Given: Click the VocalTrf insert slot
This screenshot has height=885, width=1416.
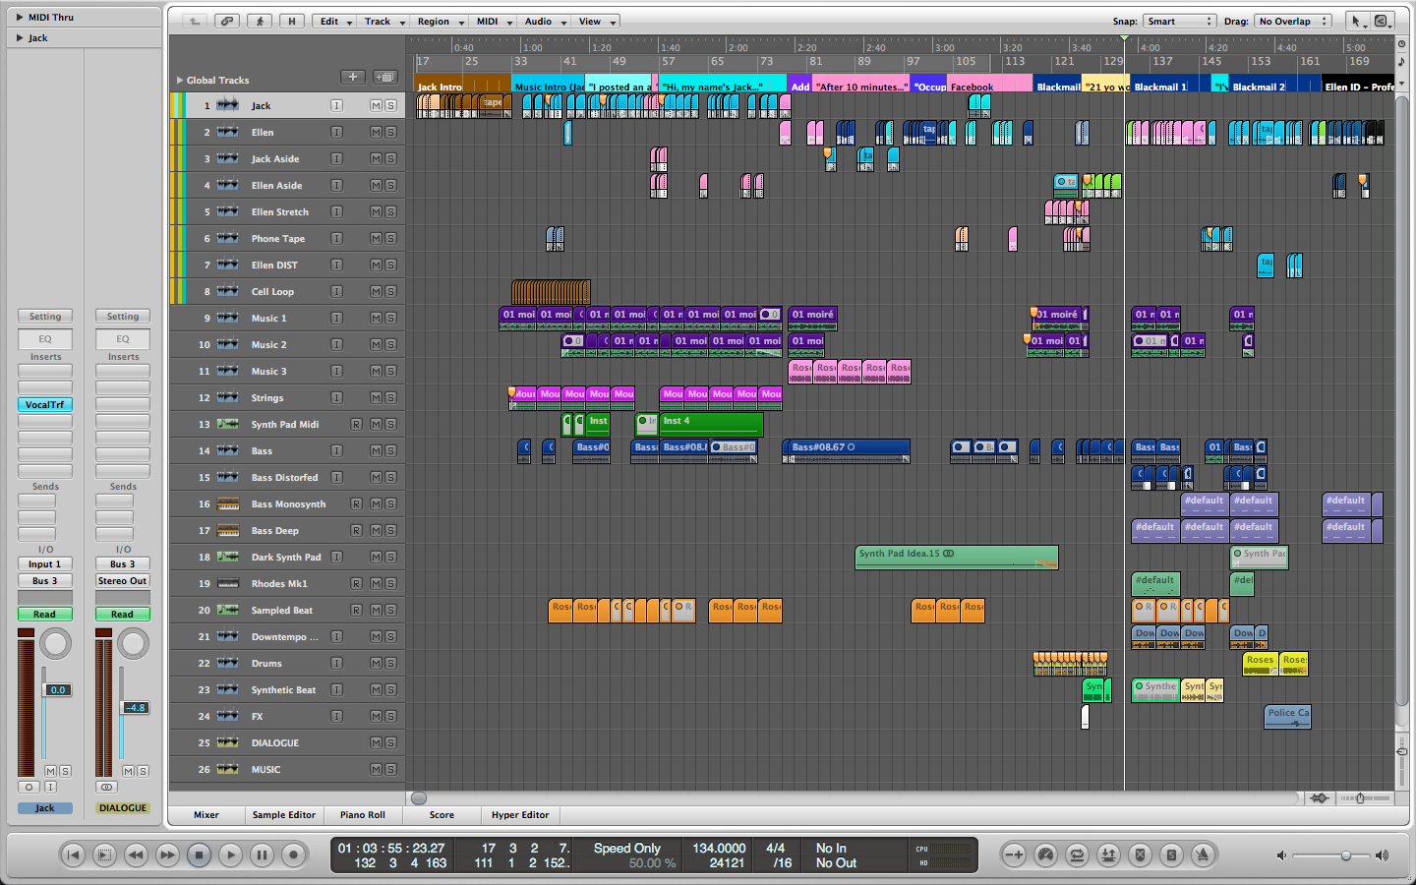Looking at the screenshot, I should pyautogui.click(x=45, y=404).
